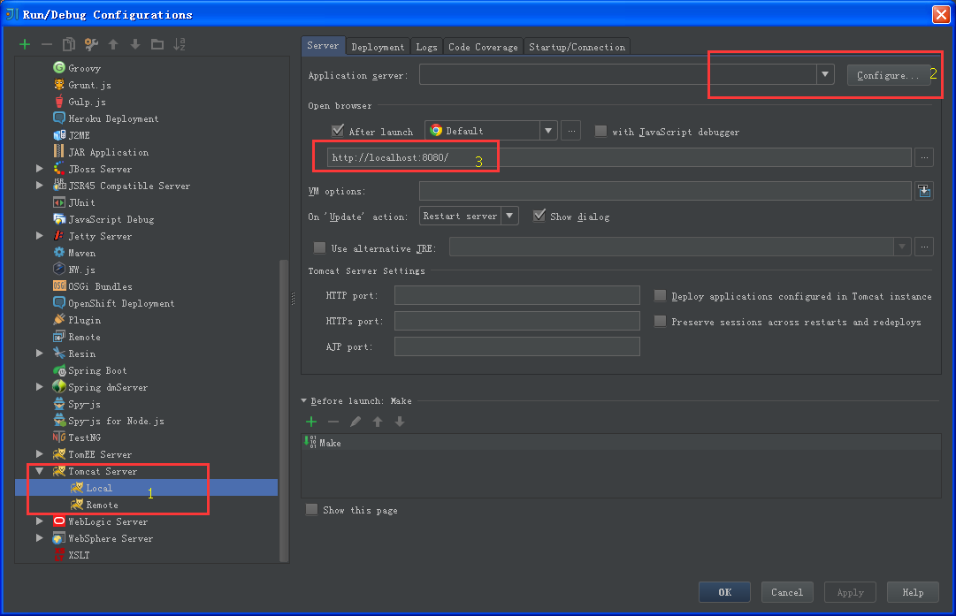Open Edit Defaults wrench icon
The height and width of the screenshot is (616, 956).
pyautogui.click(x=91, y=44)
